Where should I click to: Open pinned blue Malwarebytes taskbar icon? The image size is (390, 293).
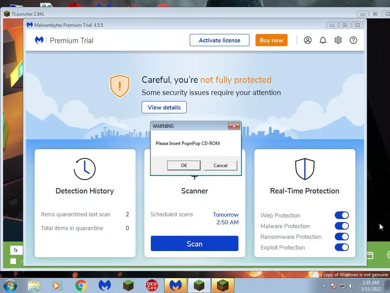coord(104,285)
